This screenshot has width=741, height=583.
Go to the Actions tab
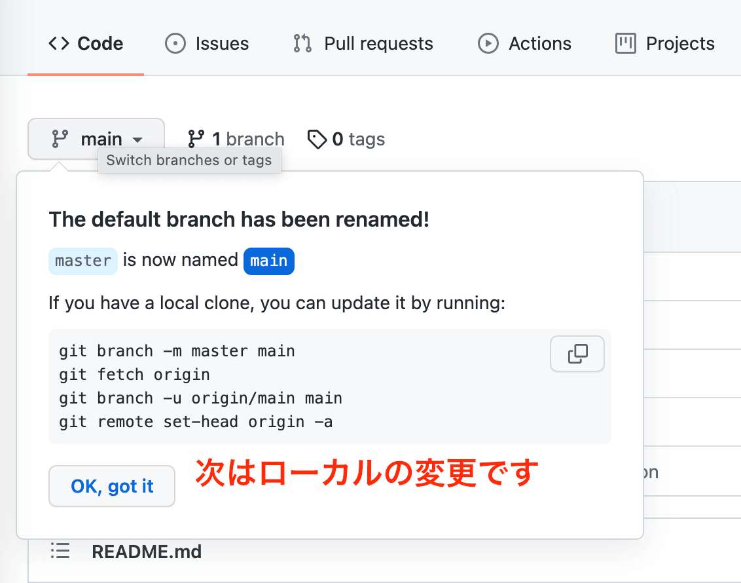click(x=524, y=43)
